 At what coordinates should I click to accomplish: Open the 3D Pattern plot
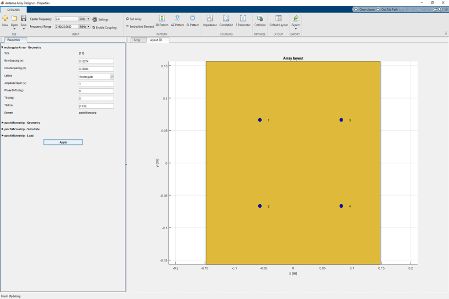coord(162,20)
